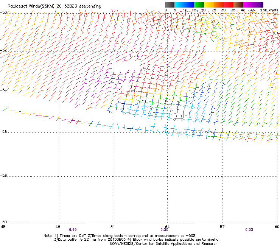Click the legend tick label '40'

point(243,10)
